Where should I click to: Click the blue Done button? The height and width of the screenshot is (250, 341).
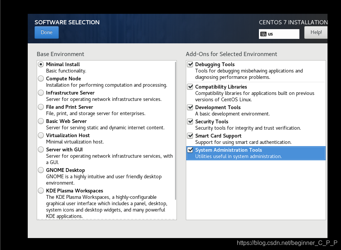click(46, 33)
